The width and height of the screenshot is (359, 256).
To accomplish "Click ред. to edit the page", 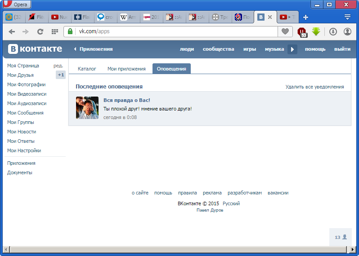I will tap(58, 66).
